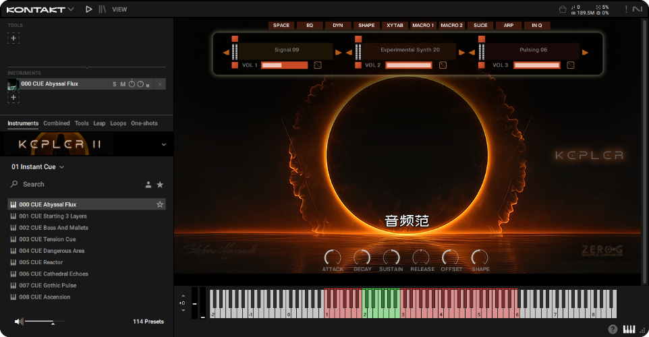Expand the Kepler II library chevron
Screen dimensions: 649x337
pos(163,144)
